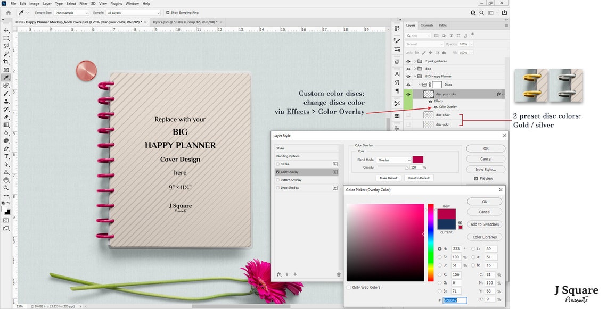Expand the disc group in Layers
Viewport: 607px width, 309px height.
click(x=415, y=69)
